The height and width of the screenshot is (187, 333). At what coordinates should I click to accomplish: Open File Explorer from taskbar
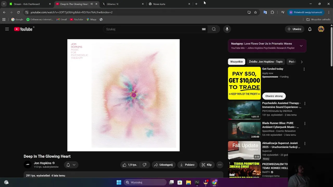click(188, 182)
